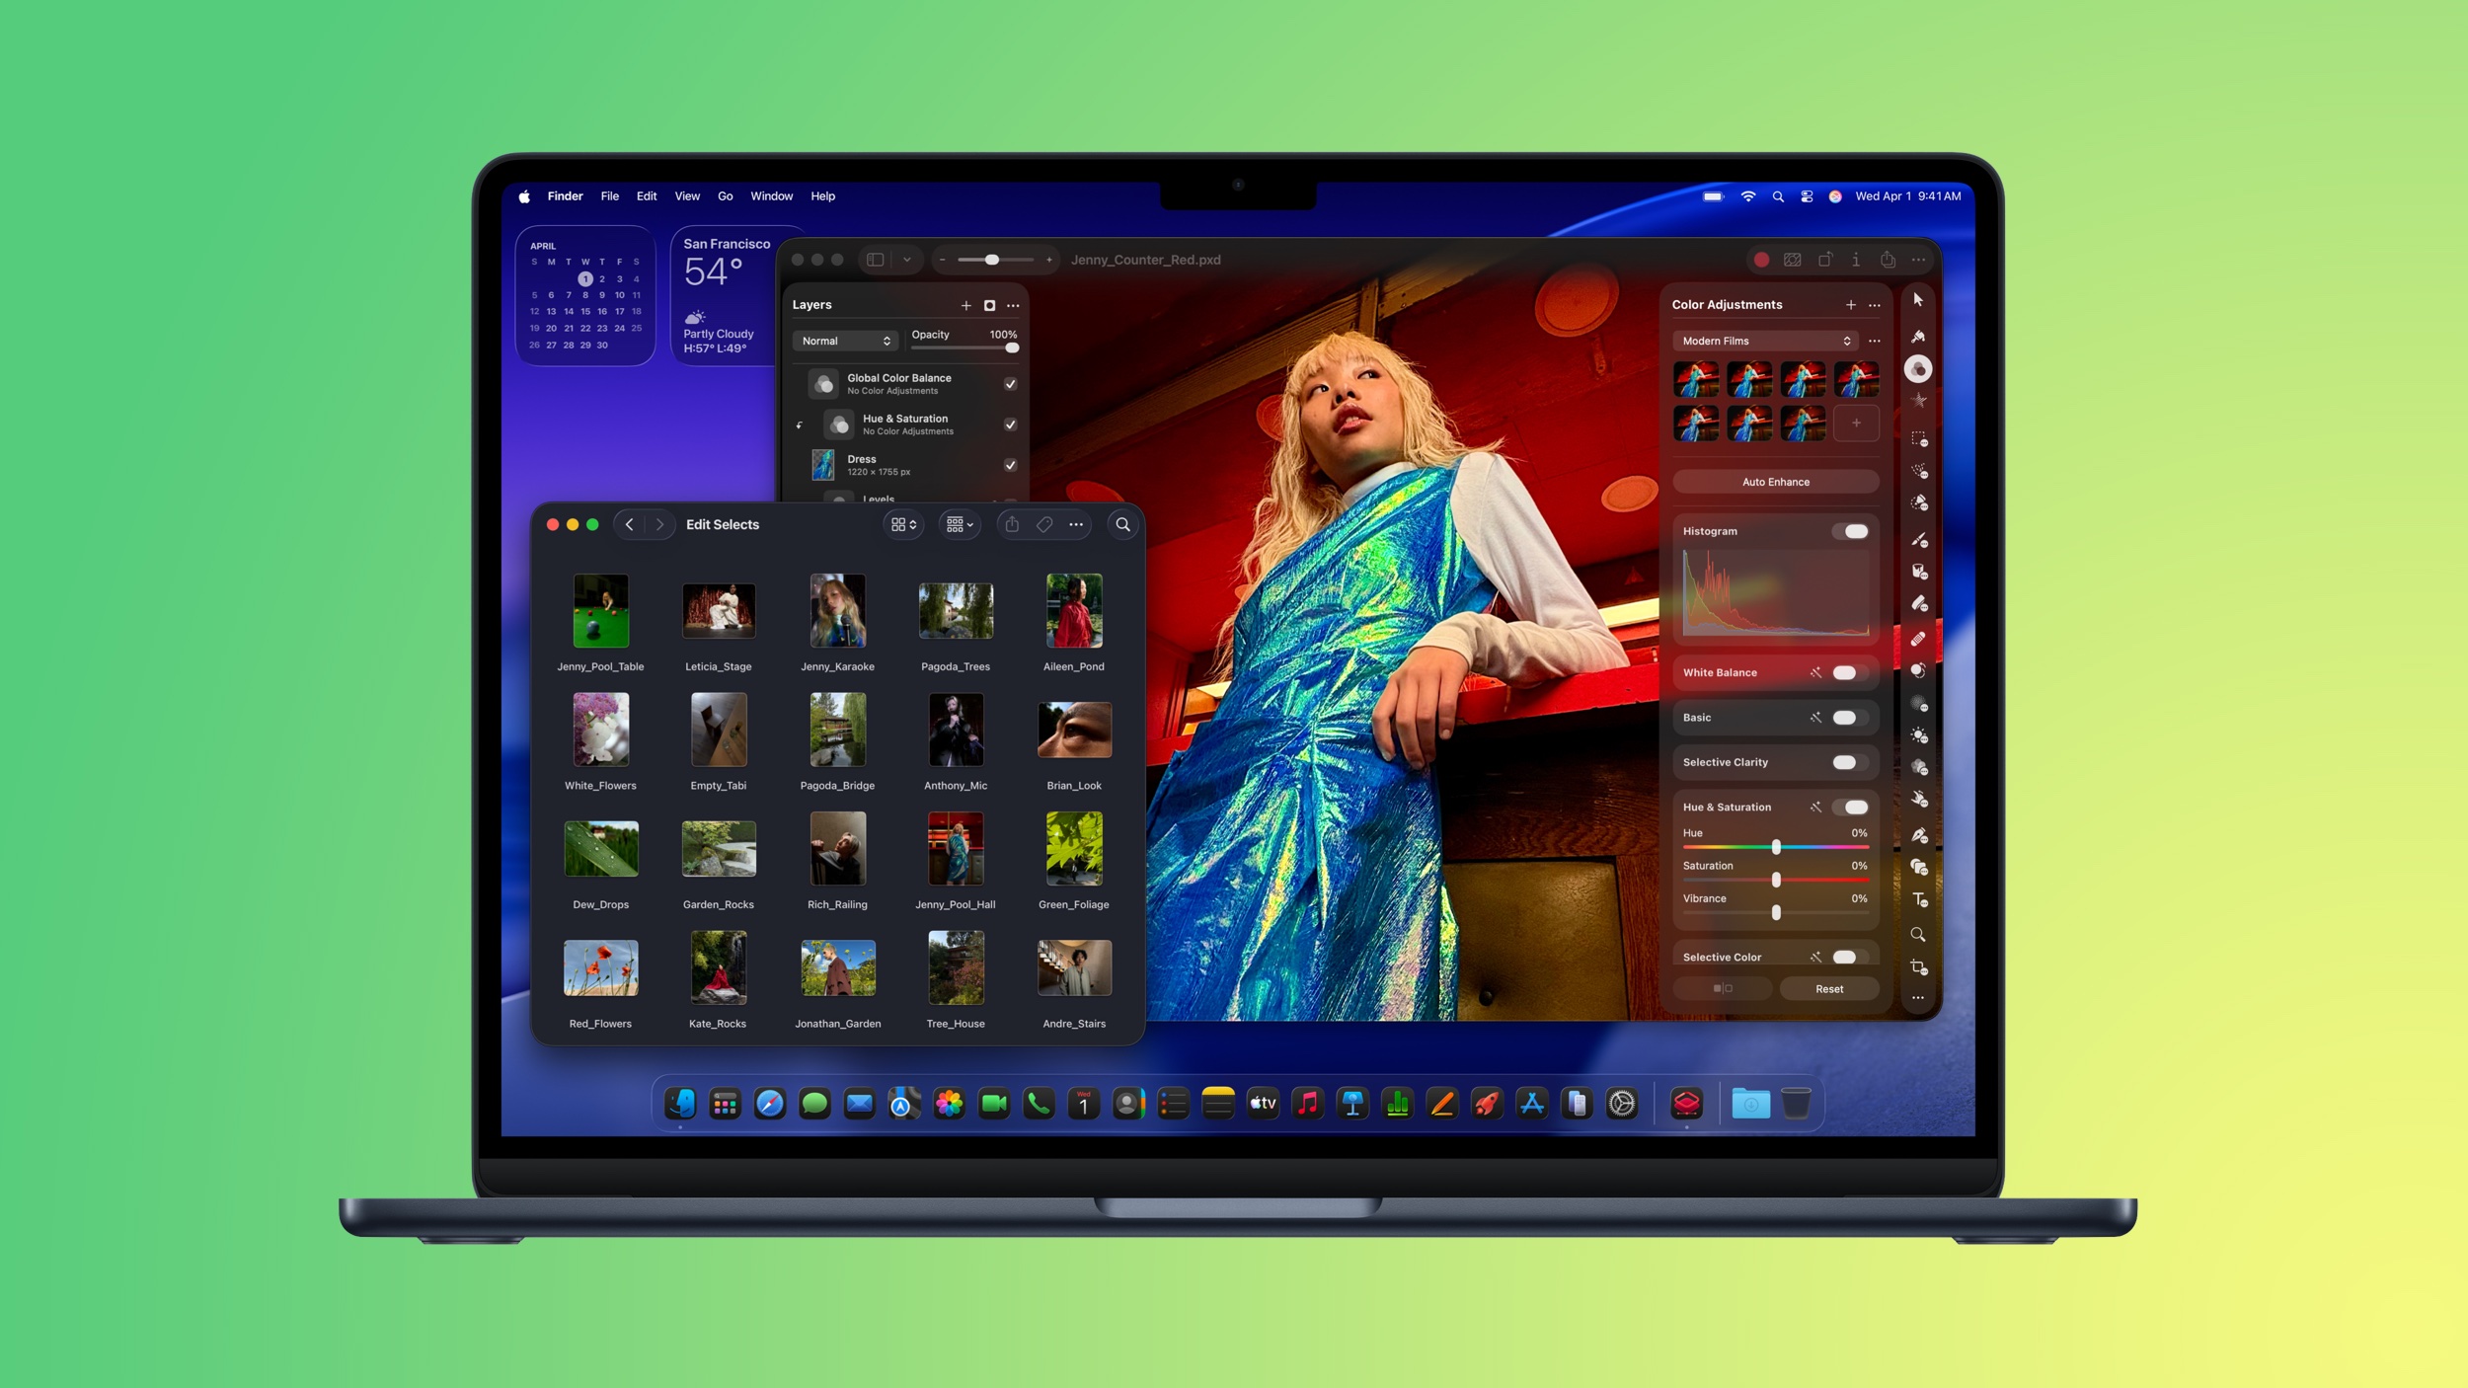Click the Reset button
This screenshot has height=1388, width=2468.
point(1828,989)
